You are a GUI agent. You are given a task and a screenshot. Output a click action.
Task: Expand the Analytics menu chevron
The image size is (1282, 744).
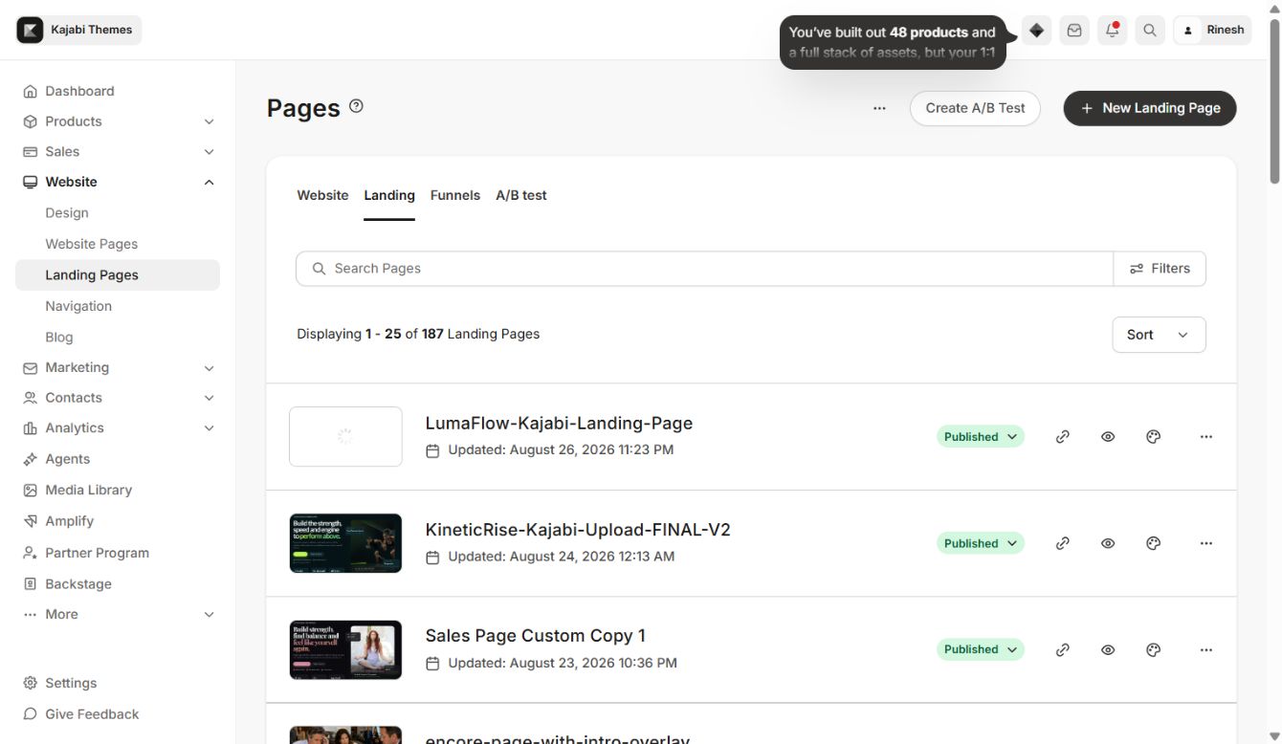(x=209, y=428)
